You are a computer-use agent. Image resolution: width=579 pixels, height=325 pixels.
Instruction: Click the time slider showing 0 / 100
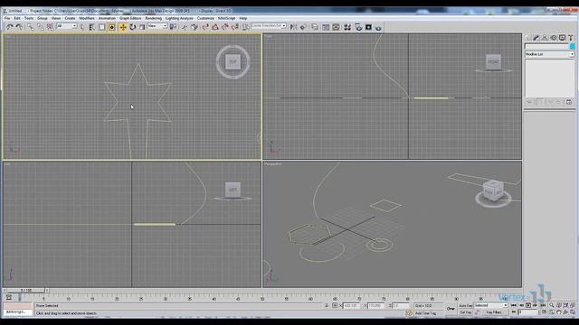pyautogui.click(x=26, y=291)
